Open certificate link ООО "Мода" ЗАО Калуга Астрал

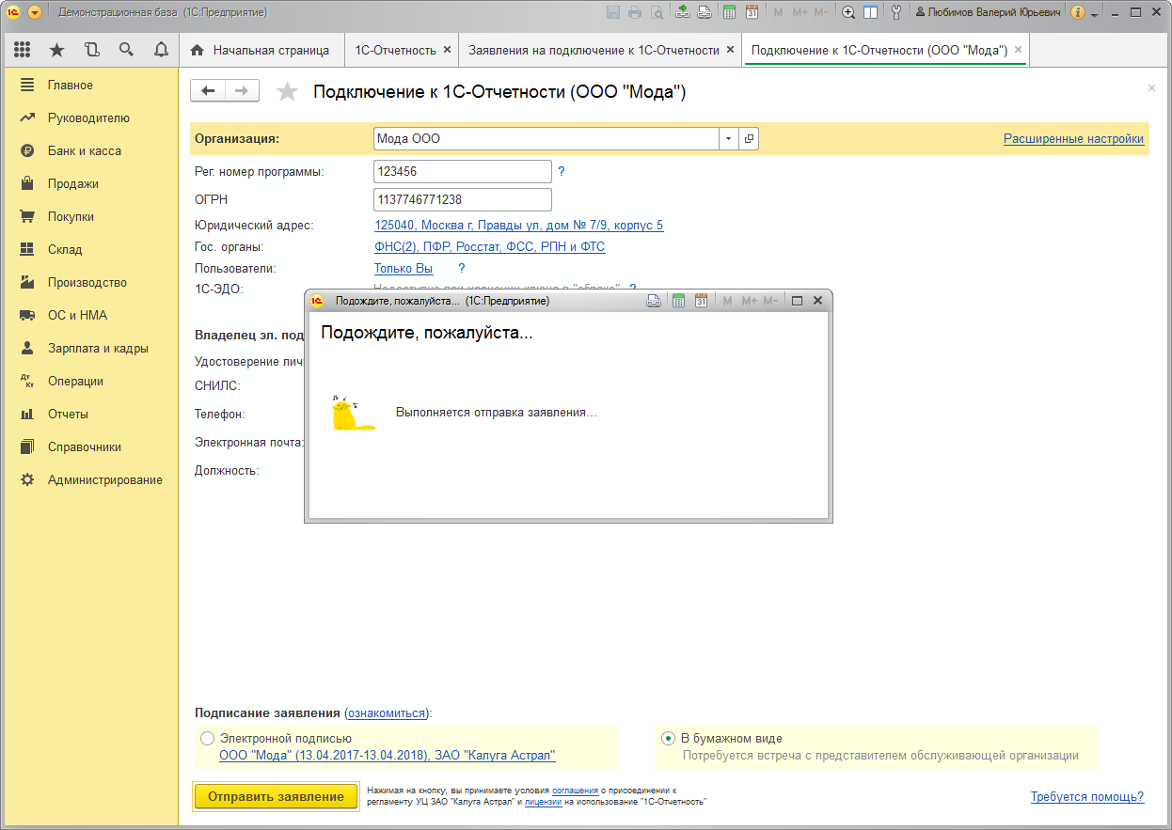pos(387,755)
